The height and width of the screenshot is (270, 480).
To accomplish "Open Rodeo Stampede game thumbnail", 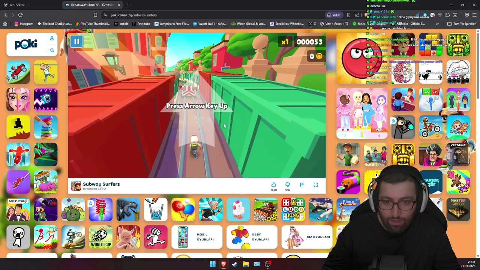I will (x=348, y=209).
